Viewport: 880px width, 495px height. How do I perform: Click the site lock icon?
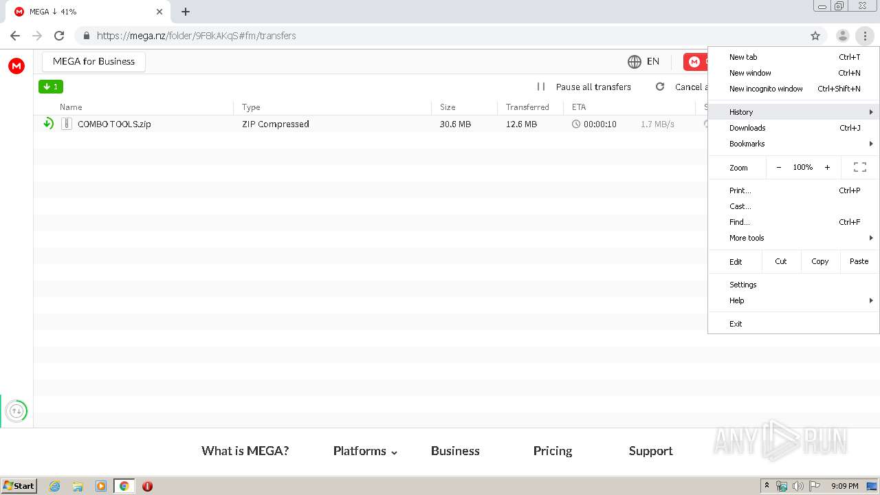87,36
